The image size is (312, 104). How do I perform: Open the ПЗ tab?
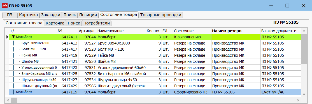(10, 15)
